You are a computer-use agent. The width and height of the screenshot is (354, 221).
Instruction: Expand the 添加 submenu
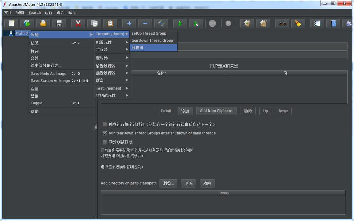pos(61,35)
